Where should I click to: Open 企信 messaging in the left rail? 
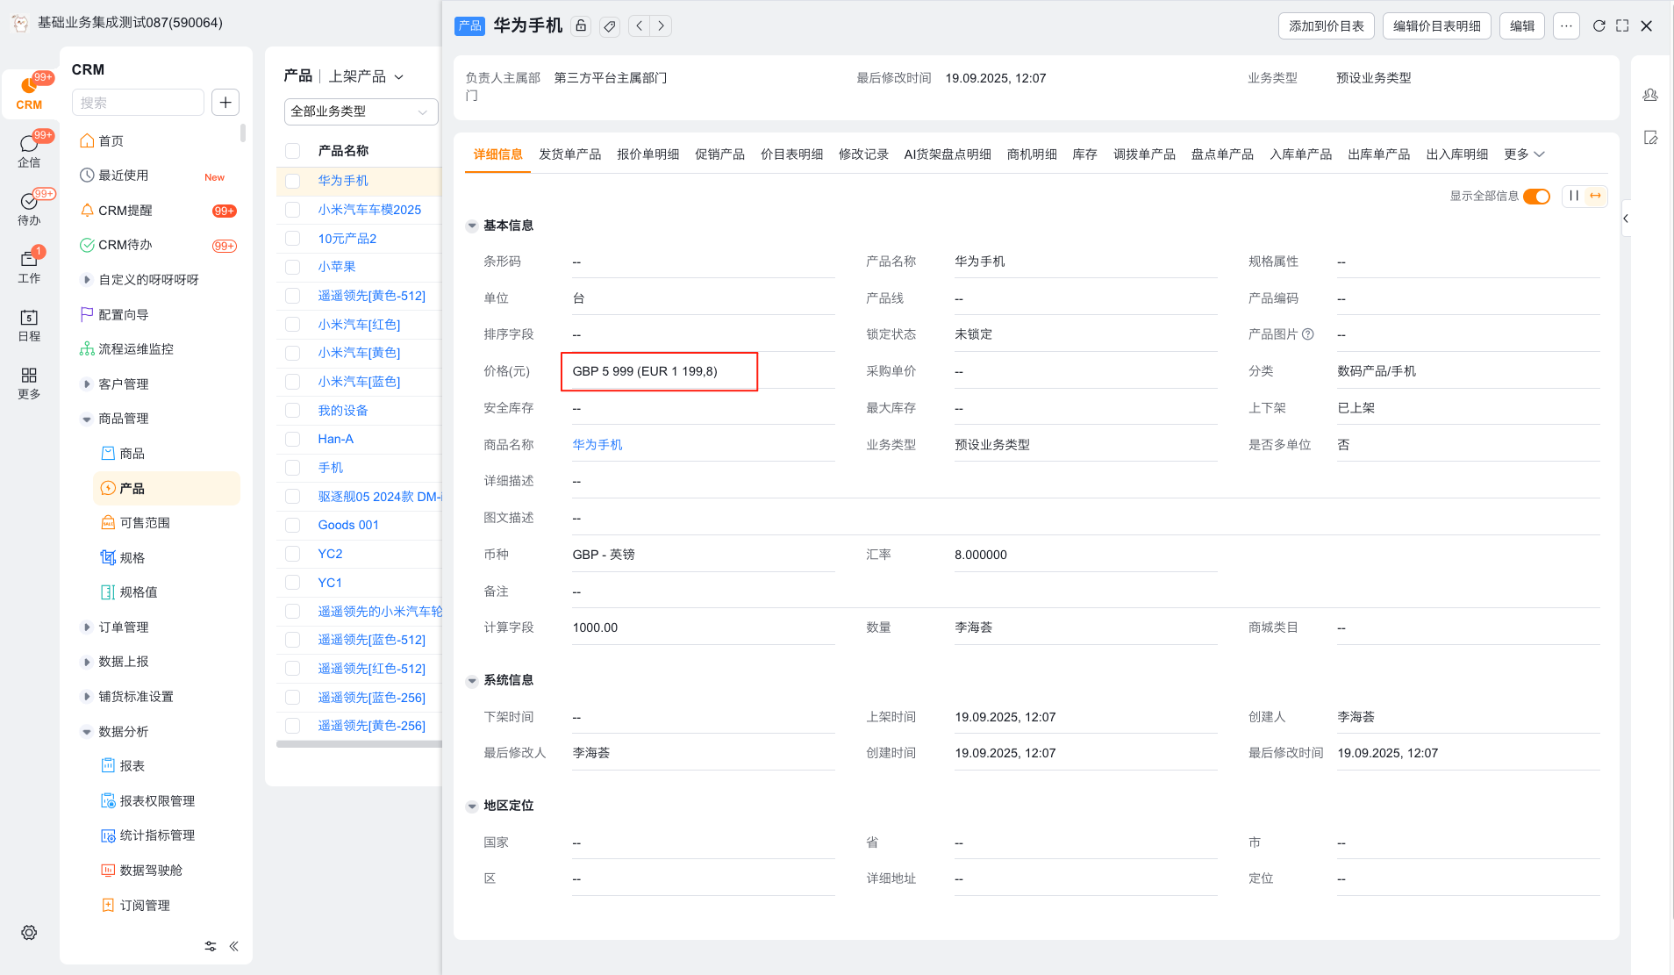[x=29, y=151]
